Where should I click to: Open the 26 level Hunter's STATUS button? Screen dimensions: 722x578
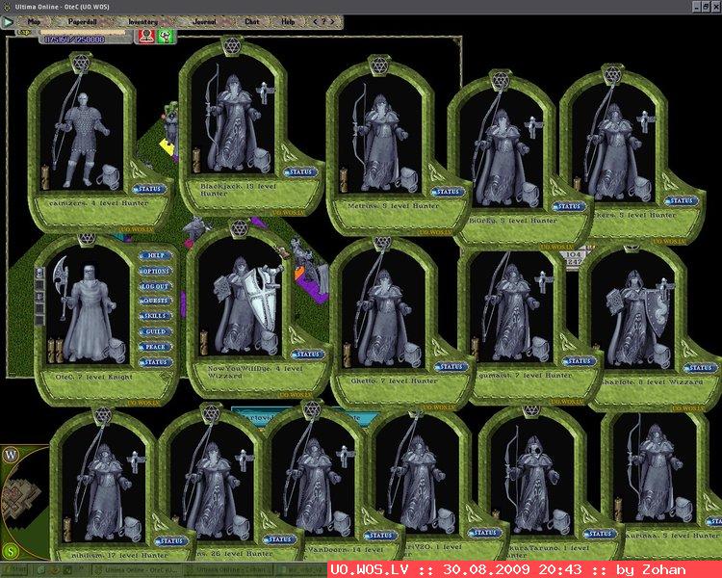(279, 539)
